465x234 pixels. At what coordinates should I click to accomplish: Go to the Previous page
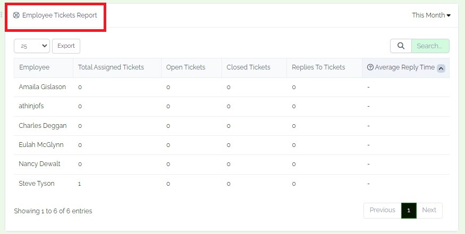[x=382, y=210]
